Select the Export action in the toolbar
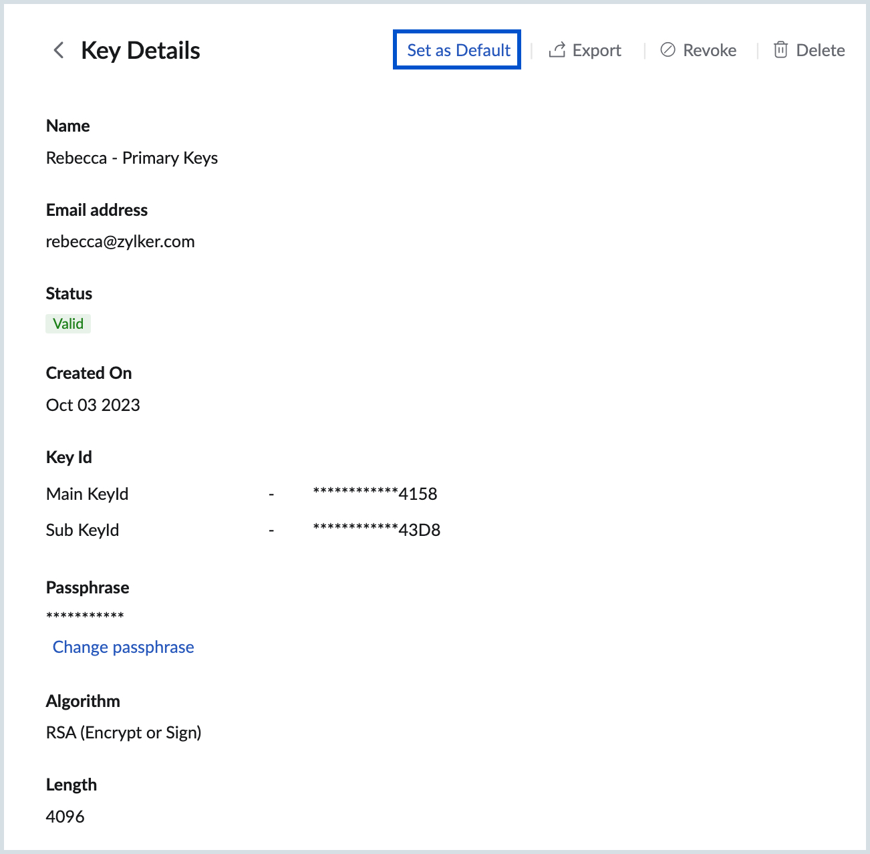 click(596, 49)
